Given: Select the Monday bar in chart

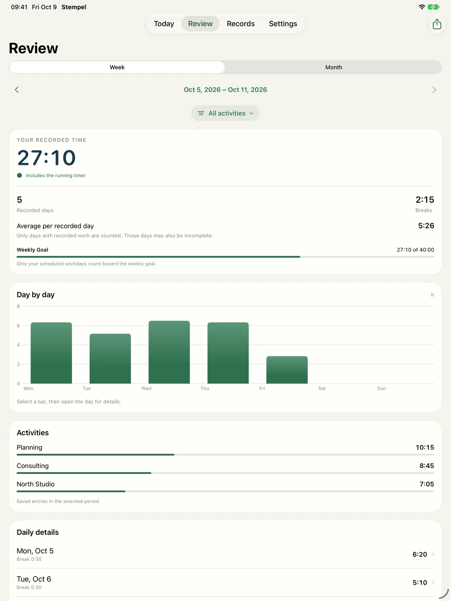Looking at the screenshot, I should coord(51,353).
